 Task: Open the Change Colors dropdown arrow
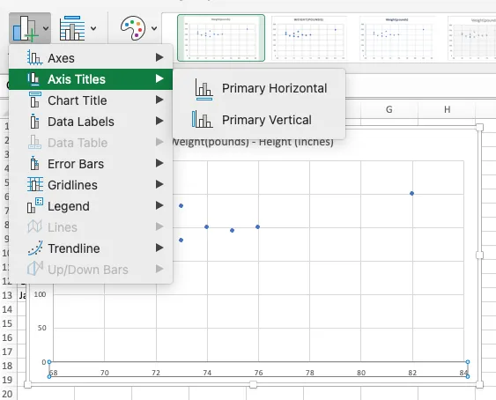coord(154,28)
